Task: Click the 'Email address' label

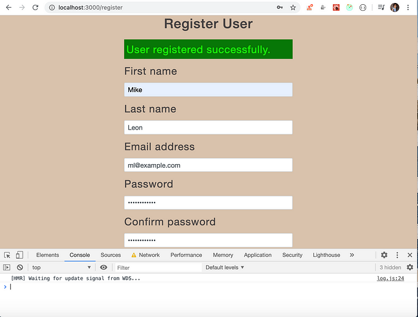Action: 159,147
